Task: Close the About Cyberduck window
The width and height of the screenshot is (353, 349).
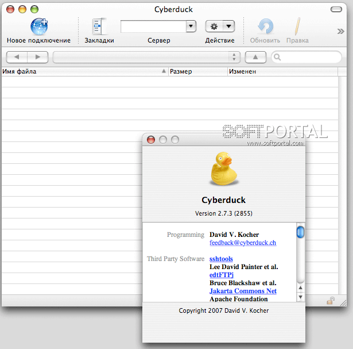Action: pyautogui.click(x=151, y=140)
